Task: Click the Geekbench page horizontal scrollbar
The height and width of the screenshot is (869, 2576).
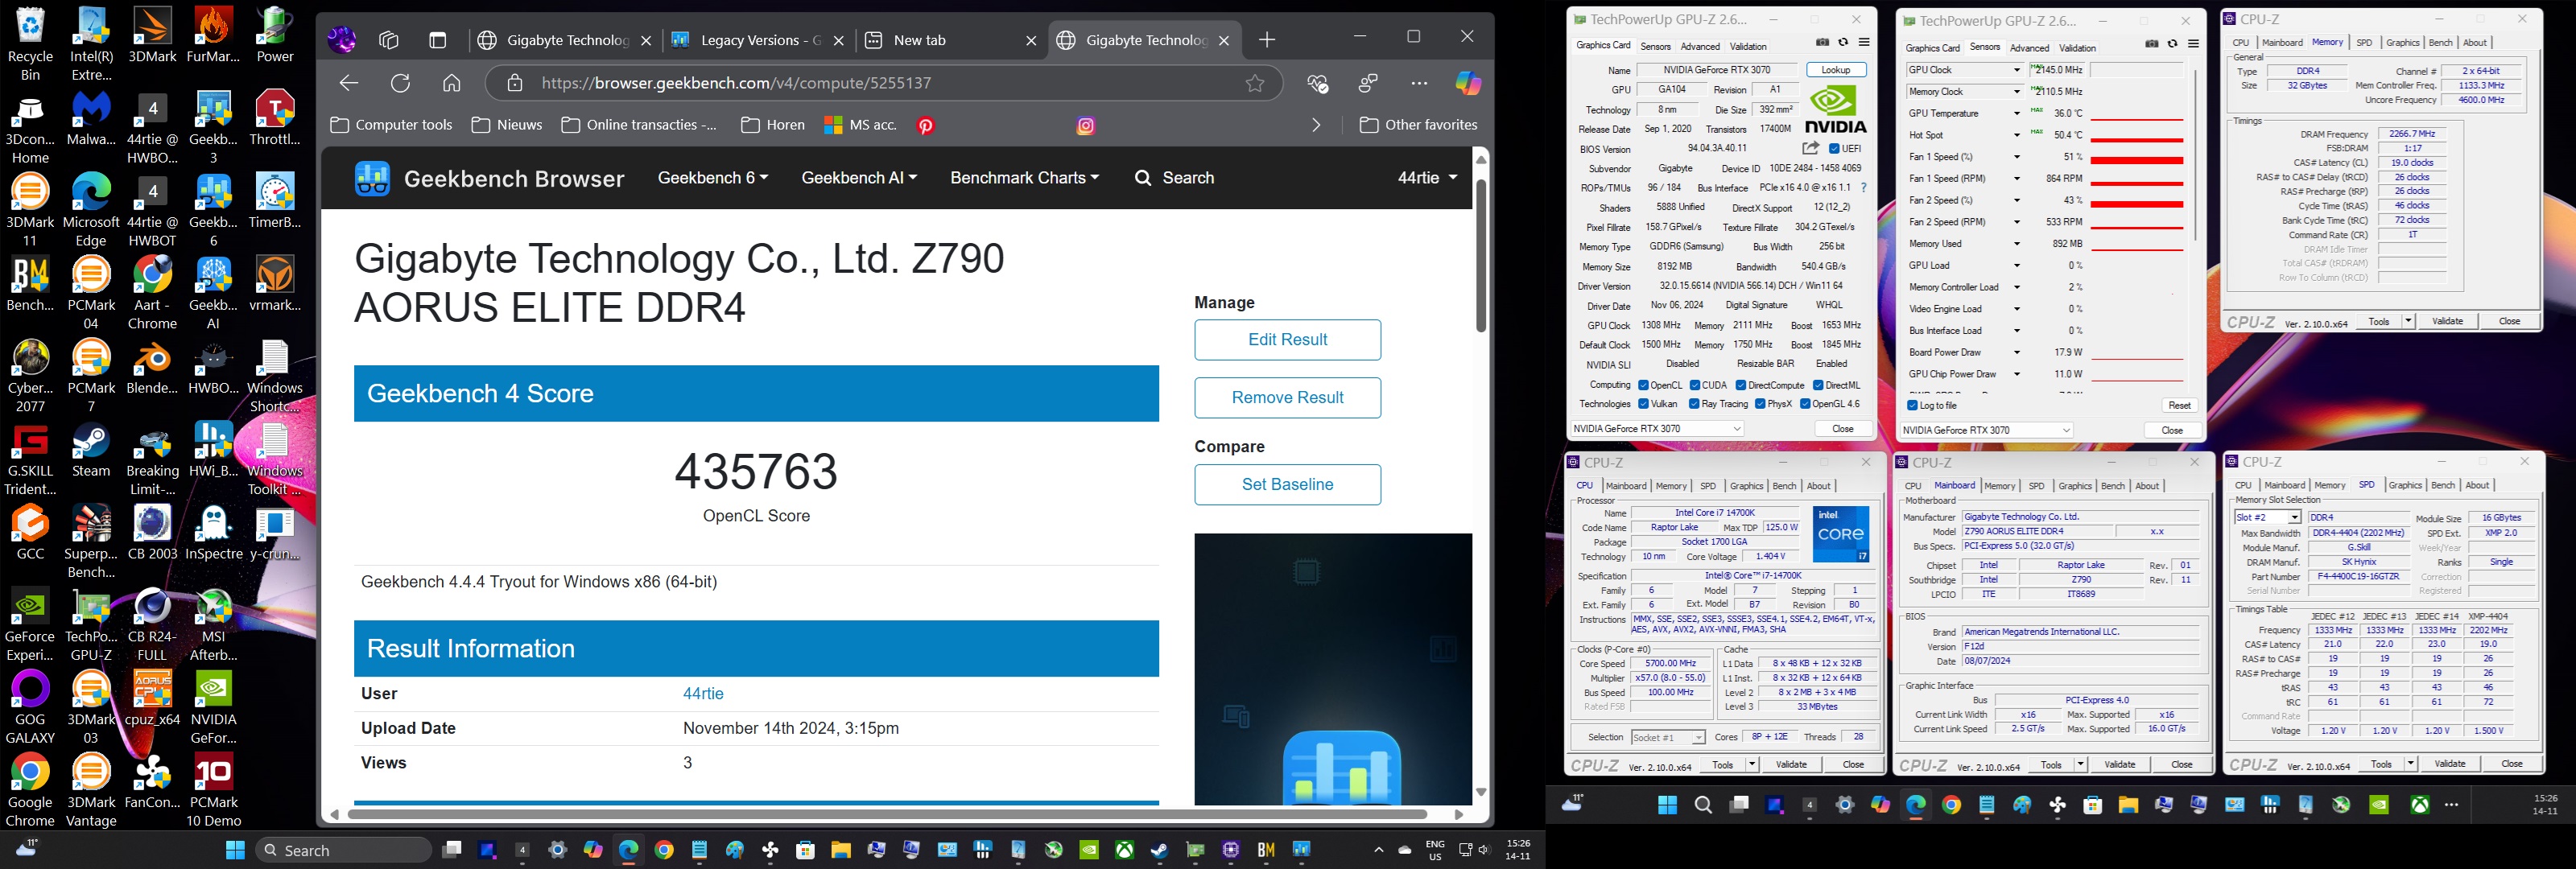Action: 887,814
